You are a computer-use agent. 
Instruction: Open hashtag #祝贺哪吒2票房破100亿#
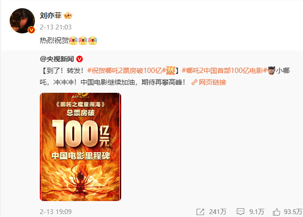(x=127, y=71)
